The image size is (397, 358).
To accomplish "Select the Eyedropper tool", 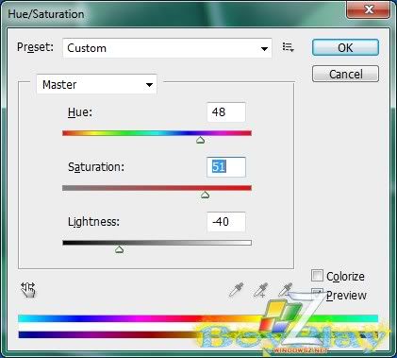I will [236, 290].
